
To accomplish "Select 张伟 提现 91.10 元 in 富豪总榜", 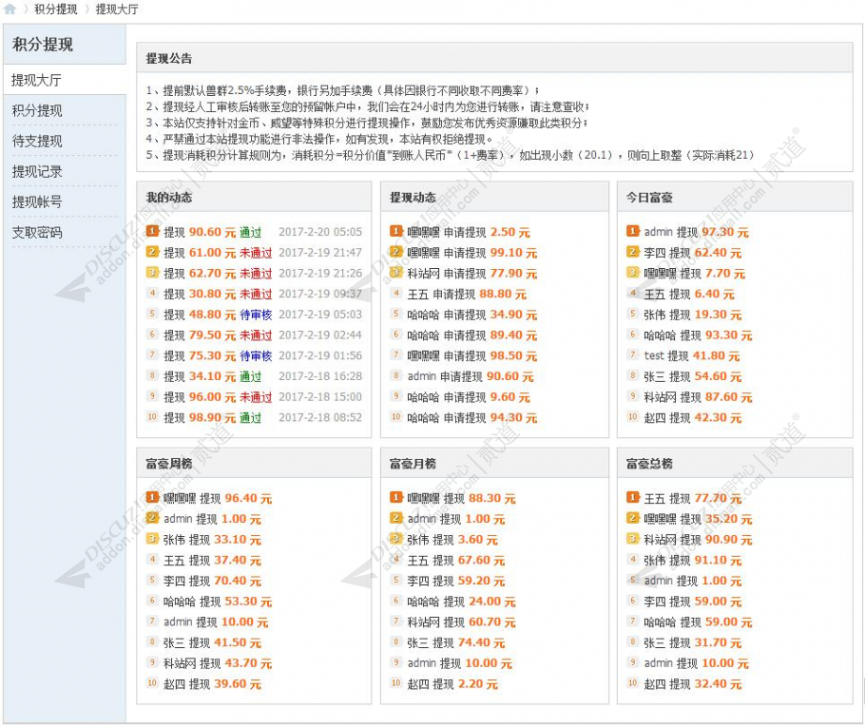I will [x=693, y=561].
